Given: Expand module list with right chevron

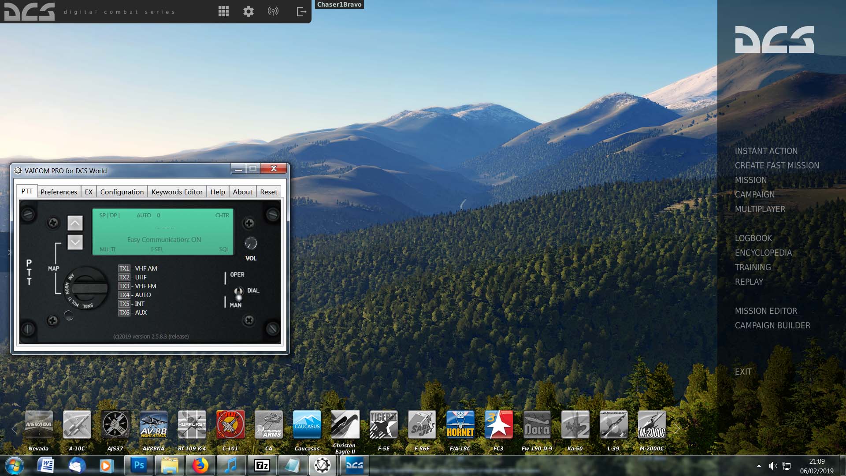Looking at the screenshot, I should point(677,428).
